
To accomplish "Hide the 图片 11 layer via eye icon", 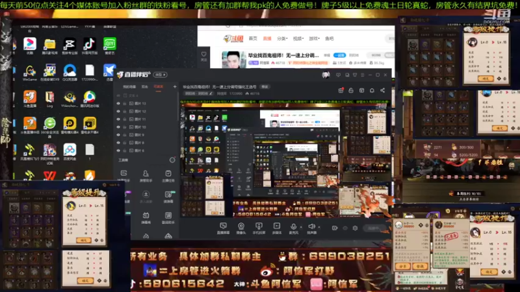I will pos(118,119).
